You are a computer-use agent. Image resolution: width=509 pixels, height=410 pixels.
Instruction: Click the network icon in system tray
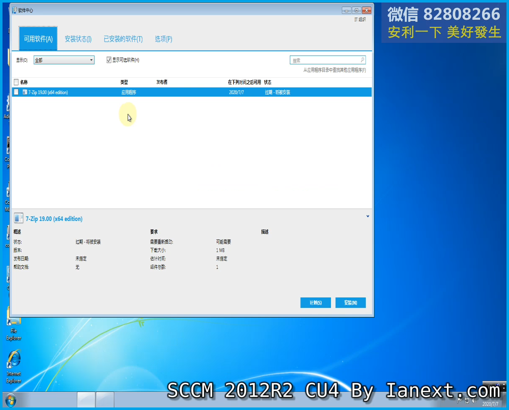(x=467, y=401)
